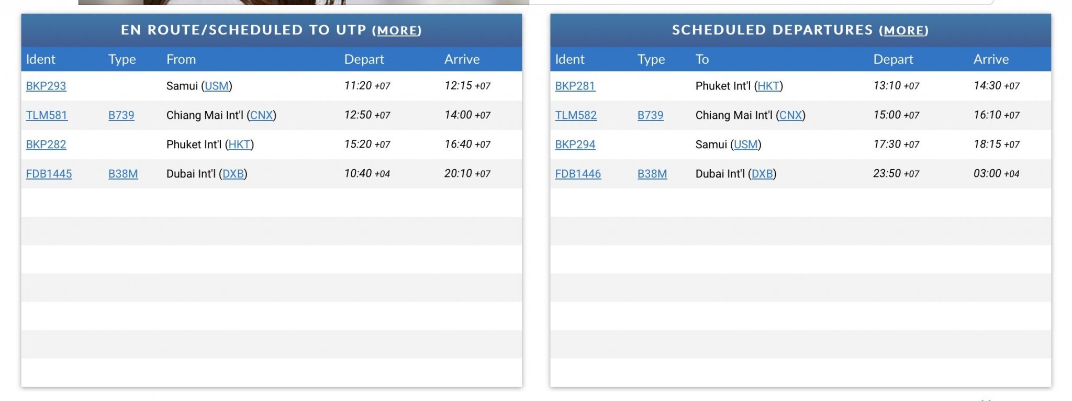Image resolution: width=1072 pixels, height=401 pixels.
Task: Open departing flight BKP281 to Phuket
Action: pyautogui.click(x=575, y=86)
